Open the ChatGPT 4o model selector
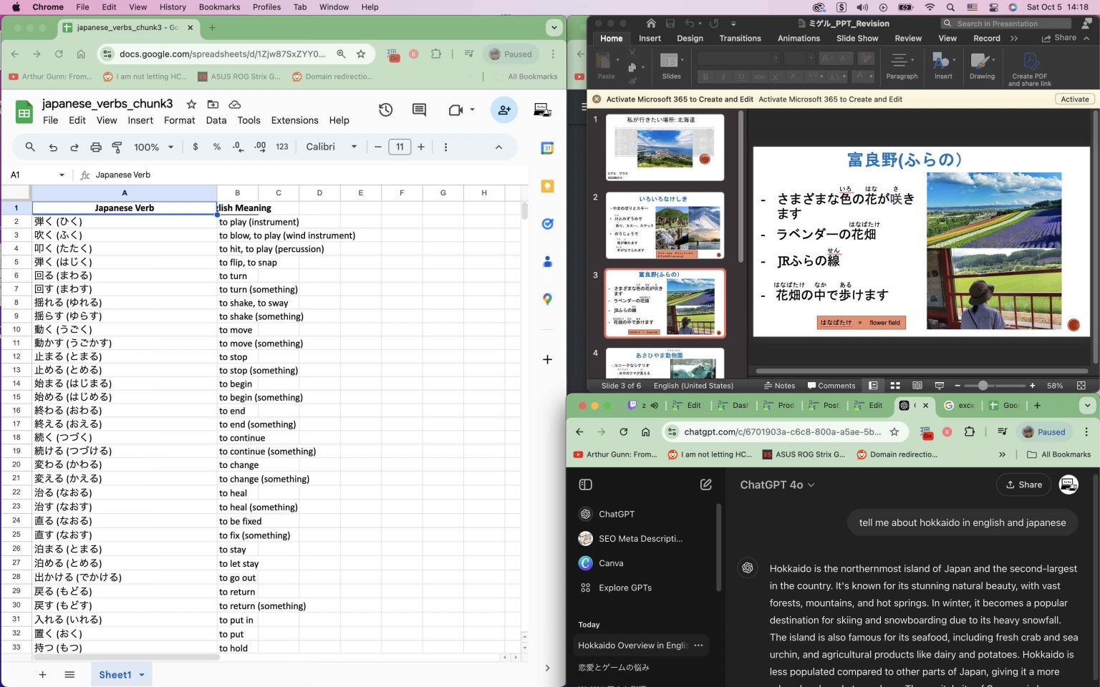This screenshot has width=1100, height=687. 778,484
